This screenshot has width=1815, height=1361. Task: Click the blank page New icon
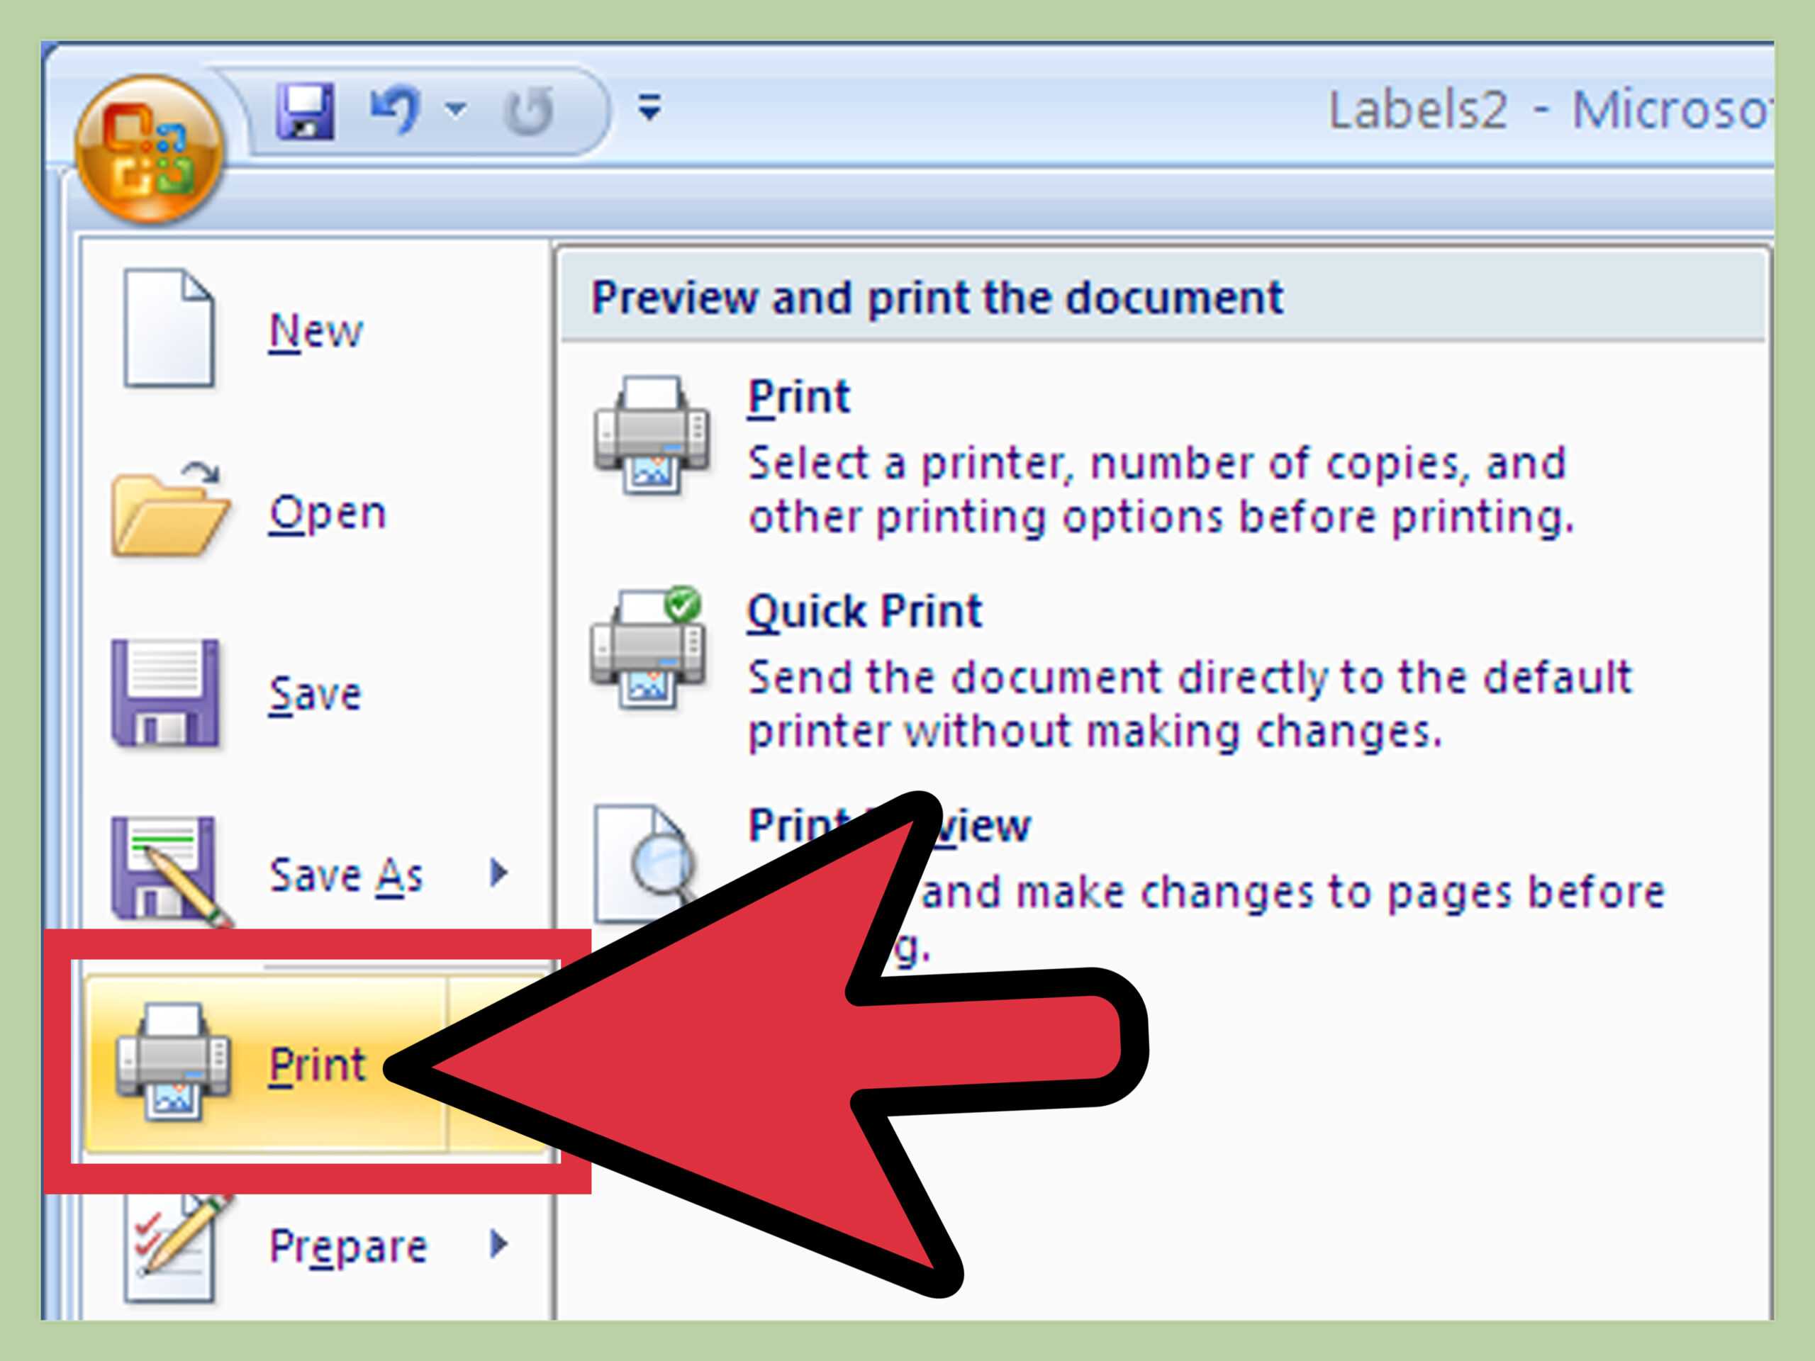click(169, 327)
